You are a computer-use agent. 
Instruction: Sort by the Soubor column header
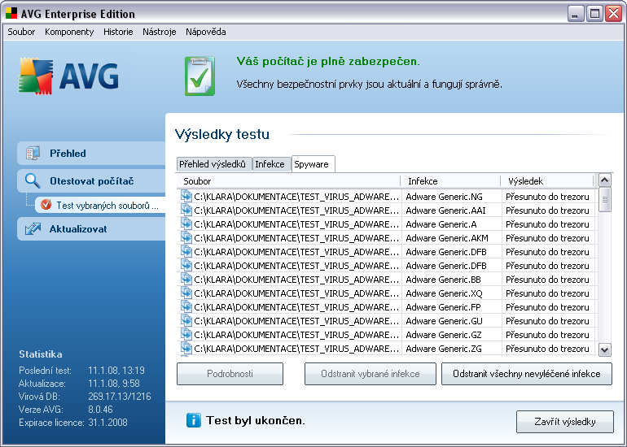[288, 181]
